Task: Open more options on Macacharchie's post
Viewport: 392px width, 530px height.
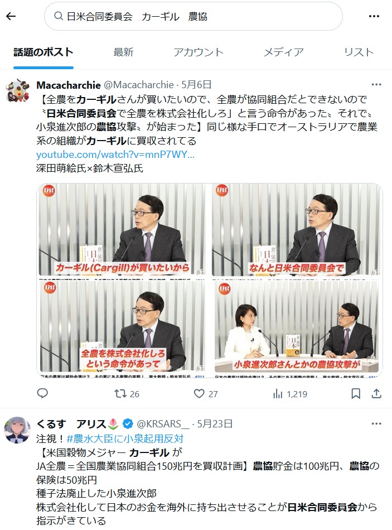Action: point(376,84)
